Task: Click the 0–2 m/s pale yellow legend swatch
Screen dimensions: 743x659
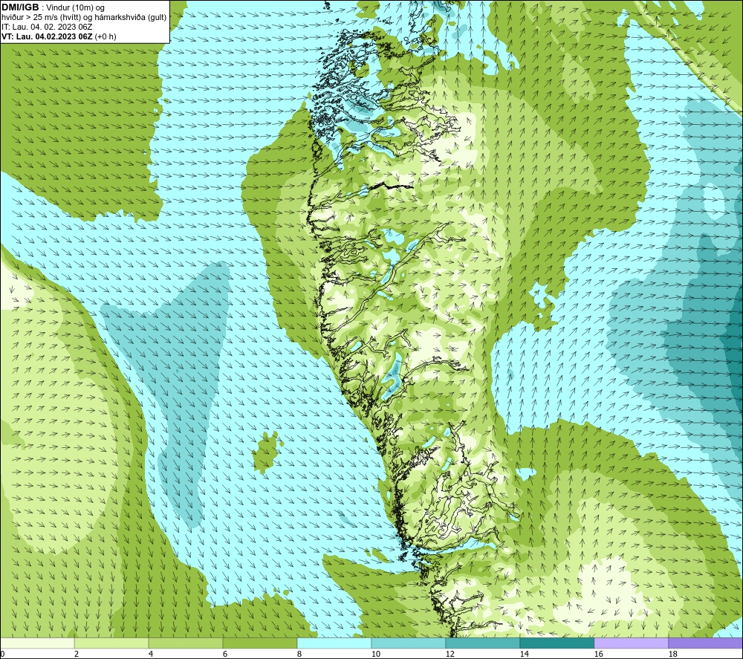Action: [x=37, y=643]
